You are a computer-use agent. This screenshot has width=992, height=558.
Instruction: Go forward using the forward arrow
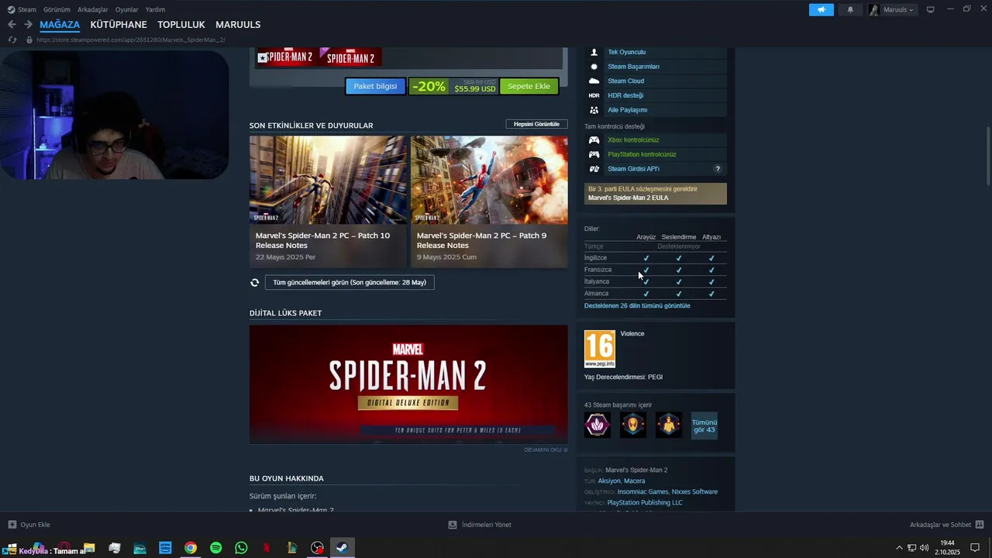(x=28, y=25)
